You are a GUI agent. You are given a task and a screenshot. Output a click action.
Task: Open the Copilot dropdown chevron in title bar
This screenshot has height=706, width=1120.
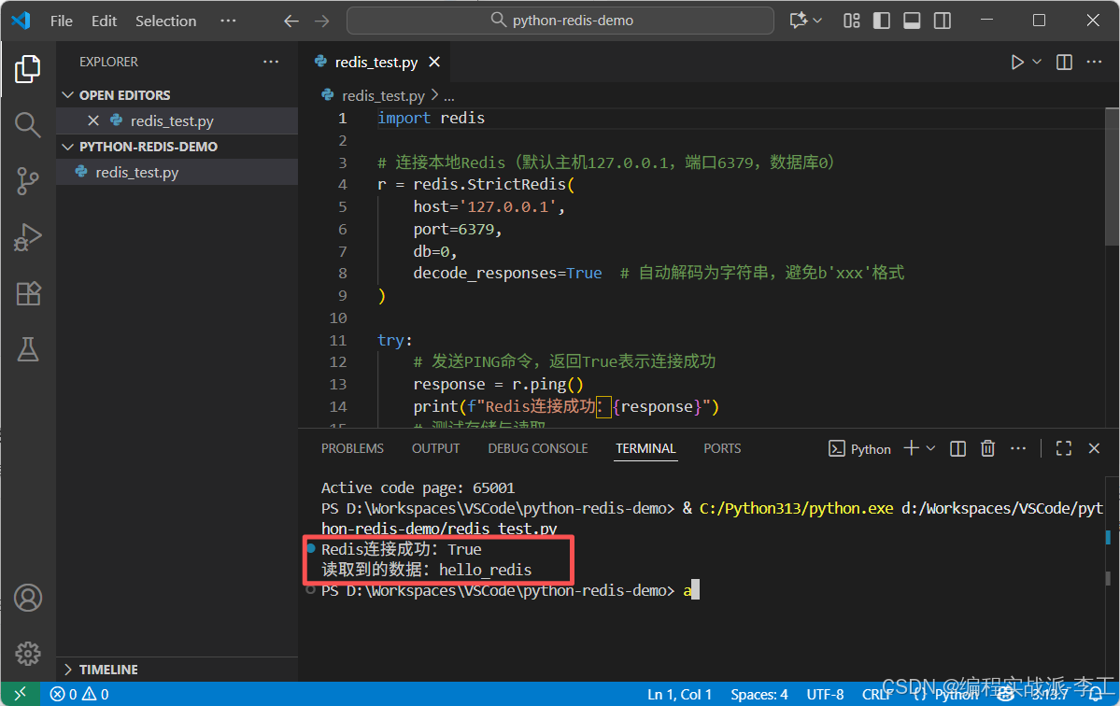pyautogui.click(x=818, y=21)
